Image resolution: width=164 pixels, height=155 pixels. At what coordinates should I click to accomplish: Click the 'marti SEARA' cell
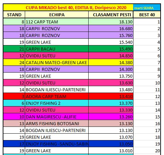pyautogui.click(x=147, y=7)
